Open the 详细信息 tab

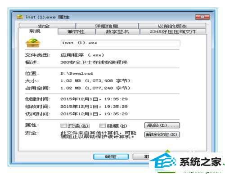pos(107,26)
